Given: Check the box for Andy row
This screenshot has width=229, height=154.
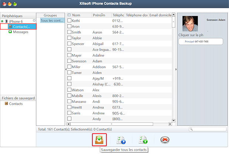Looking at the screenshot, I should pos(69,118).
